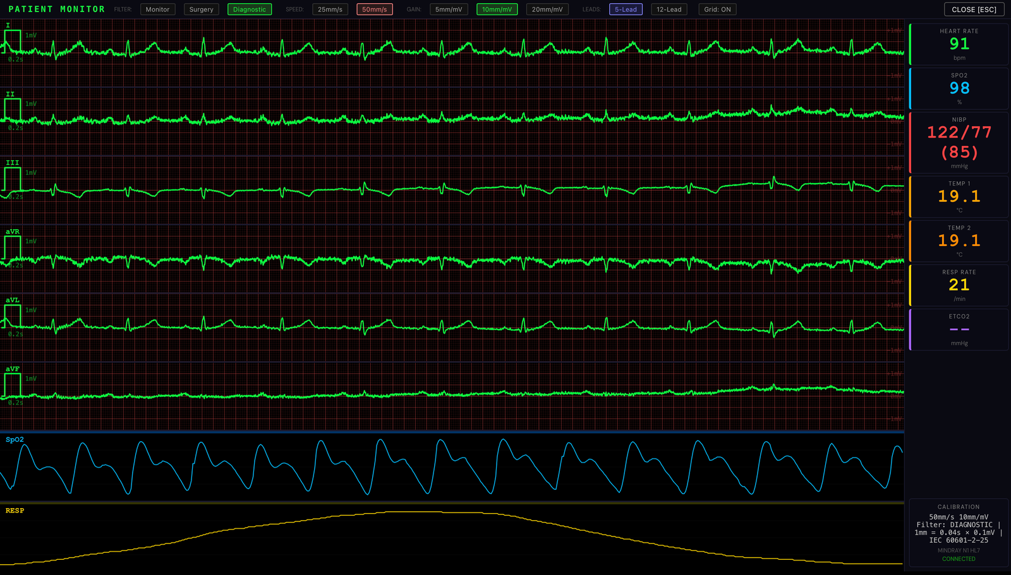Viewport: 1011px width, 575px height.
Task: Select the TEMP 2 reading tile
Action: click(x=959, y=241)
